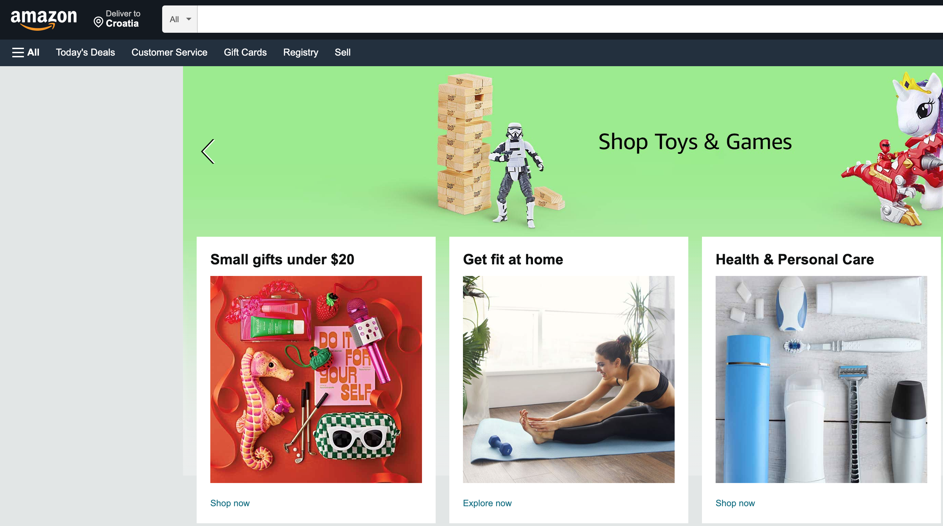This screenshot has width=943, height=526.
Task: Click Deliver to Croatia
Action: 117,19
